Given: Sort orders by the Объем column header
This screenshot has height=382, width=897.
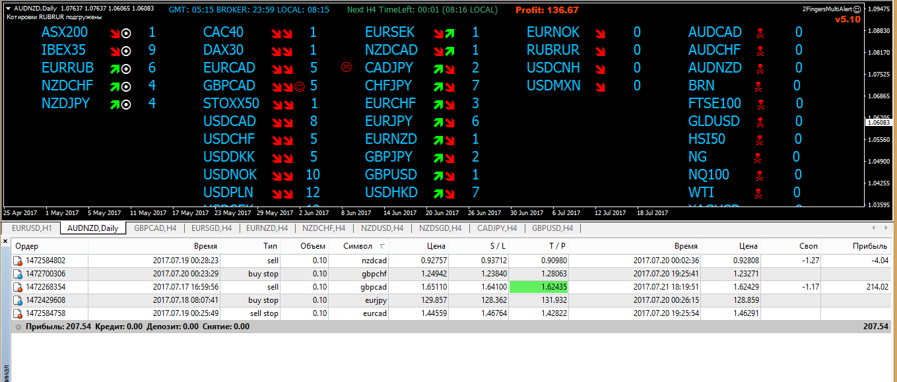Looking at the screenshot, I should click(305, 246).
